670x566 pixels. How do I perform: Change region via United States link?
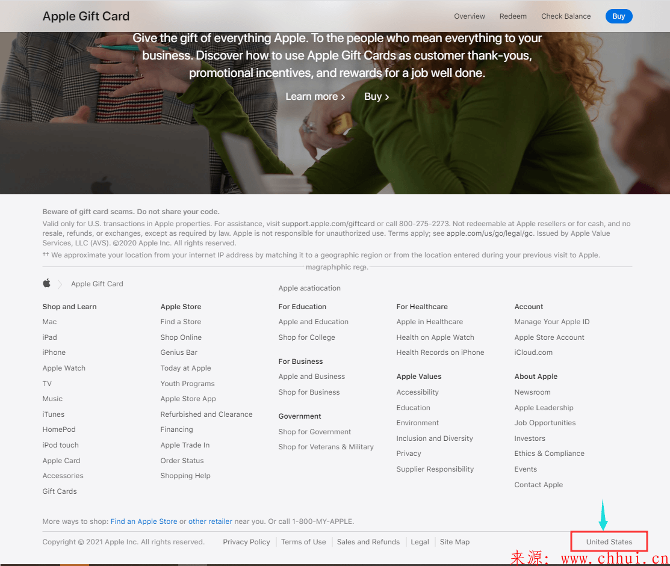[x=609, y=542]
